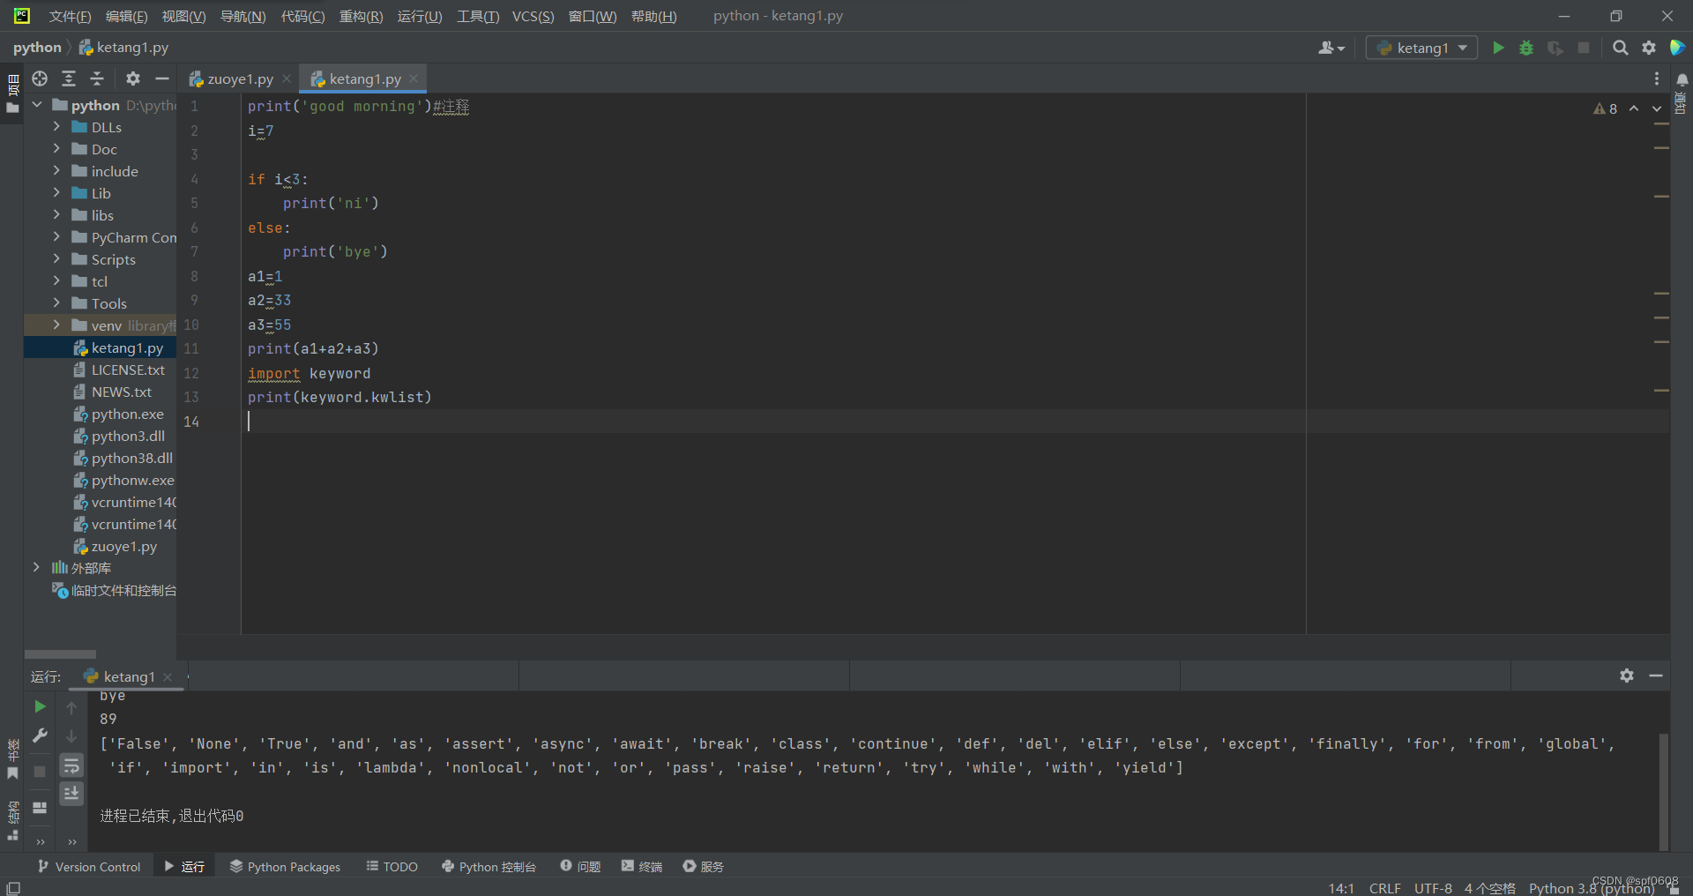Hide the Project tool window
1693x896 pixels.
point(161,78)
